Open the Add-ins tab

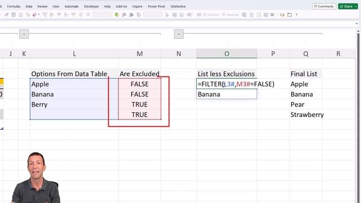(121, 6)
